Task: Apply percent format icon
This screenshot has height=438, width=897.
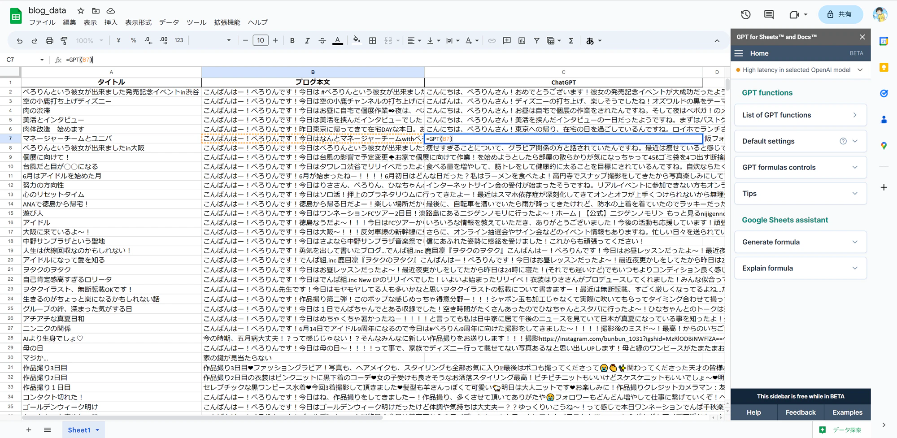Action: coord(133,40)
